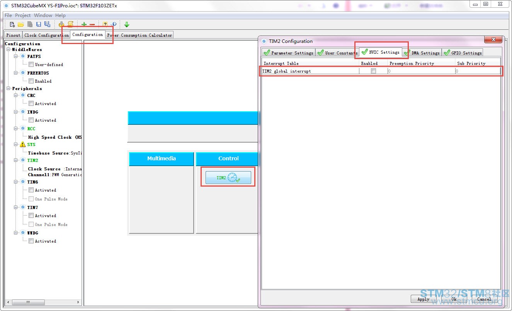The image size is (512, 311).
Task: Enable FREERTOS with its Enabled checkbox
Action: [31, 81]
